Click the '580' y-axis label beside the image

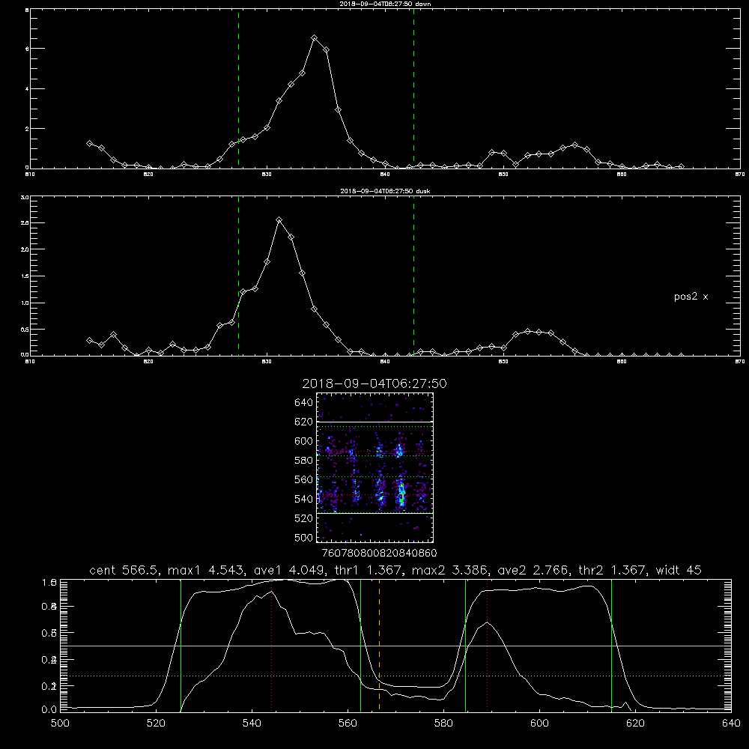click(304, 460)
